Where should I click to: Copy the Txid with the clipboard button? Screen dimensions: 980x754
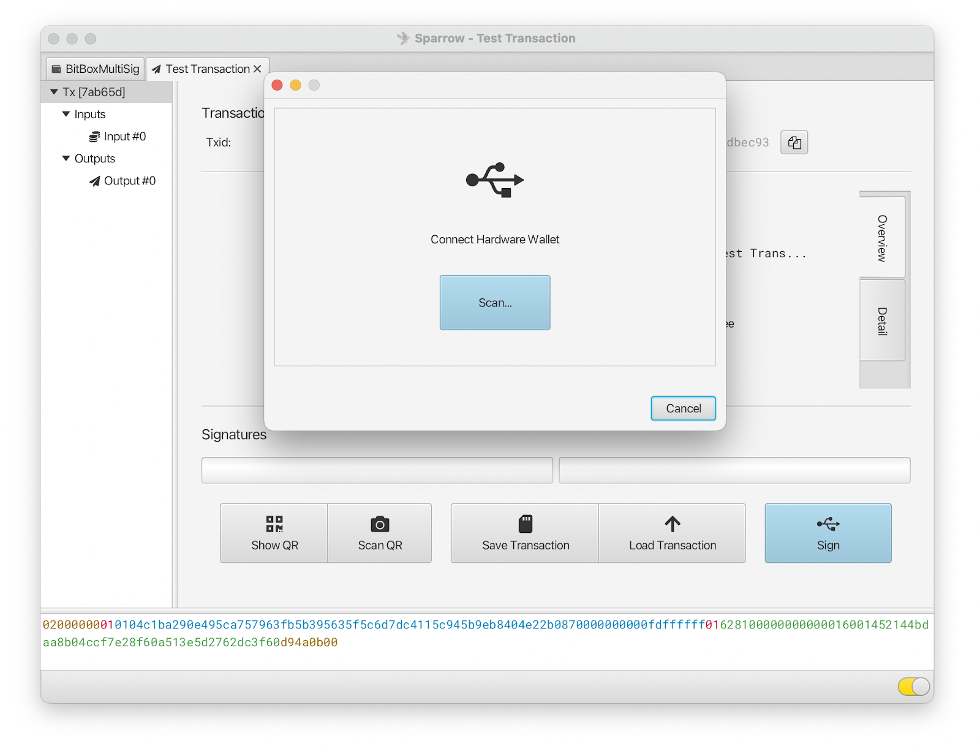click(794, 142)
